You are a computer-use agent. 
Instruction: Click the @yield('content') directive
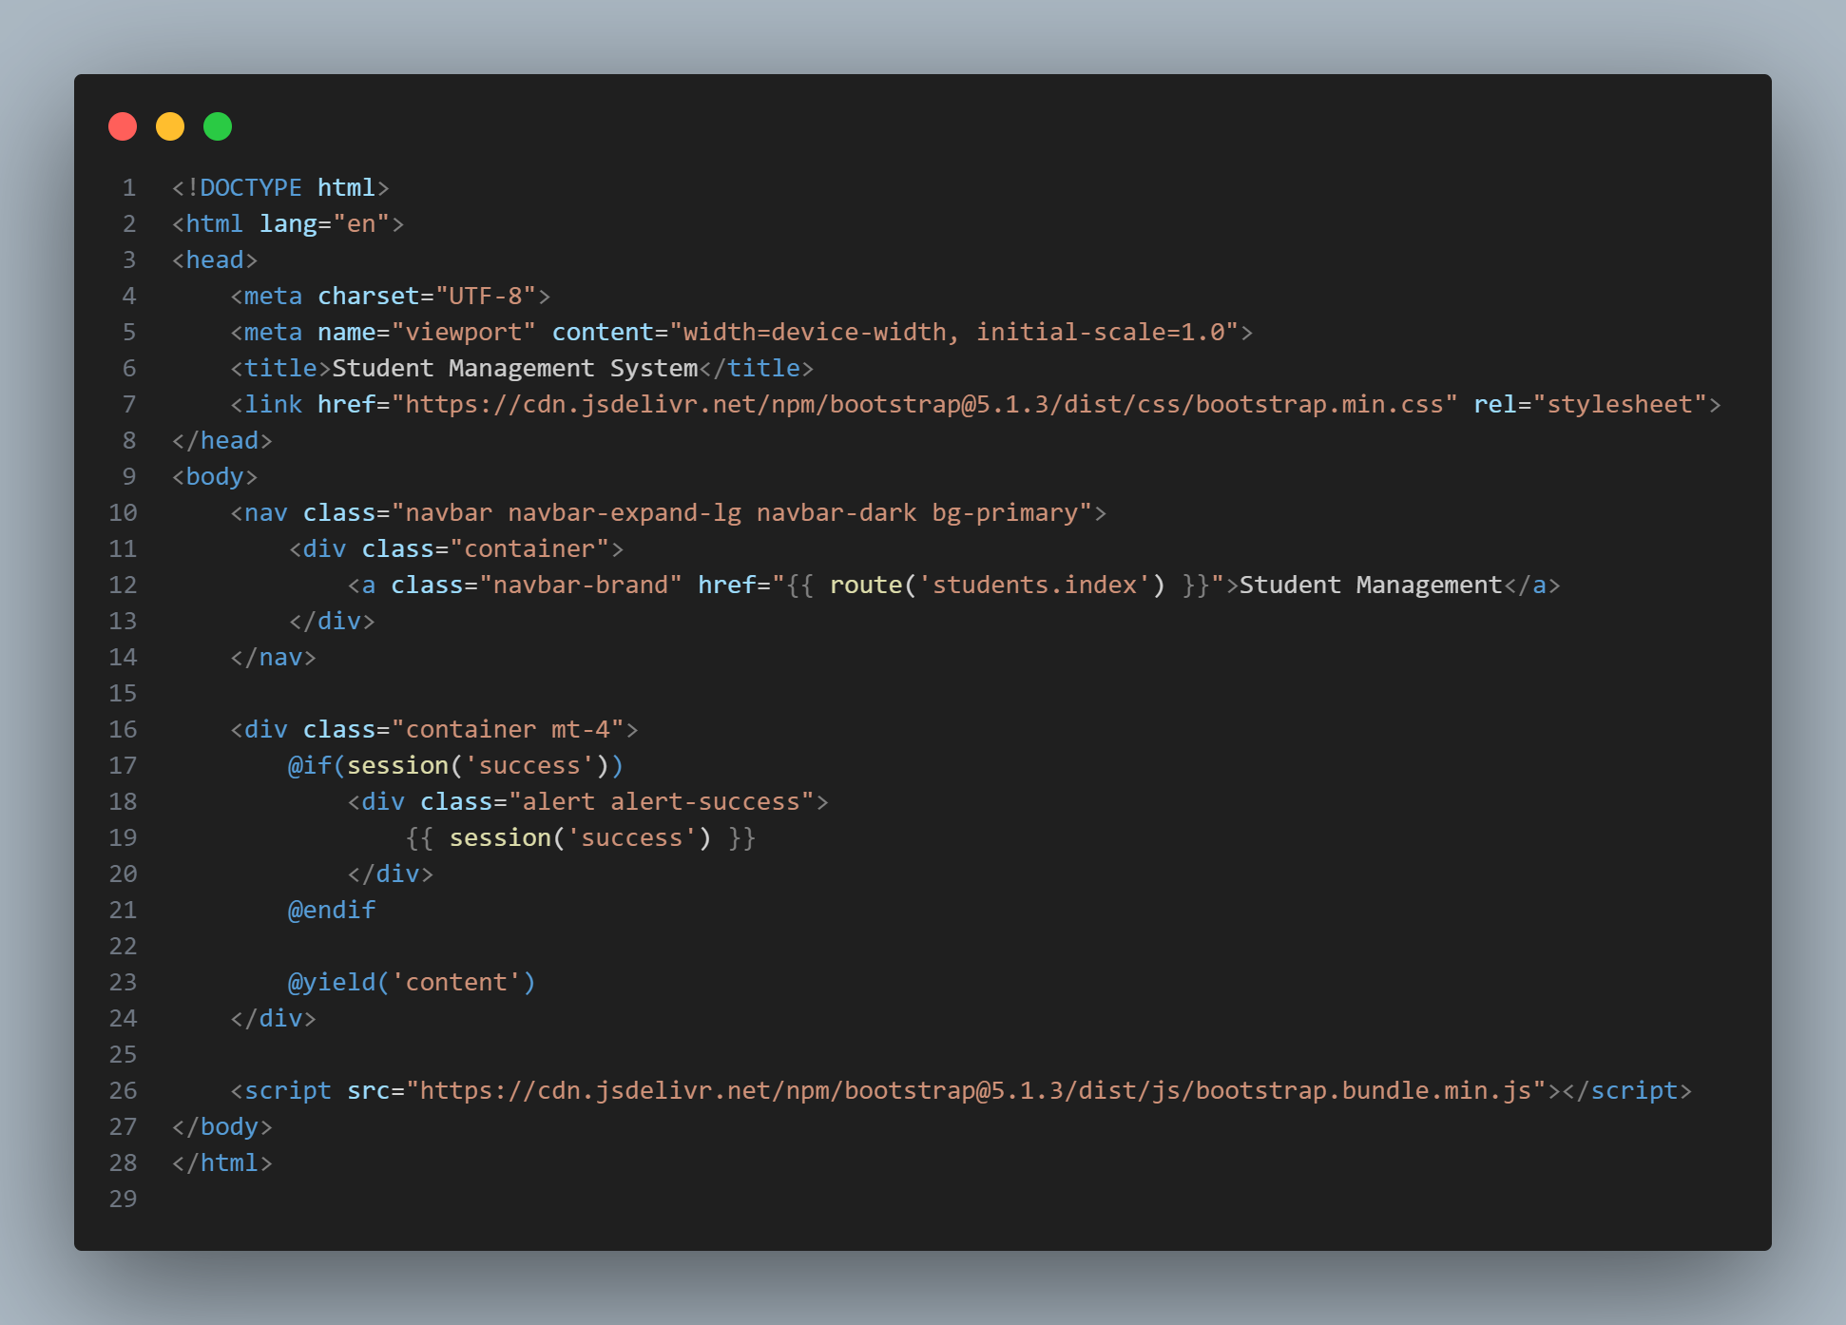click(x=412, y=982)
